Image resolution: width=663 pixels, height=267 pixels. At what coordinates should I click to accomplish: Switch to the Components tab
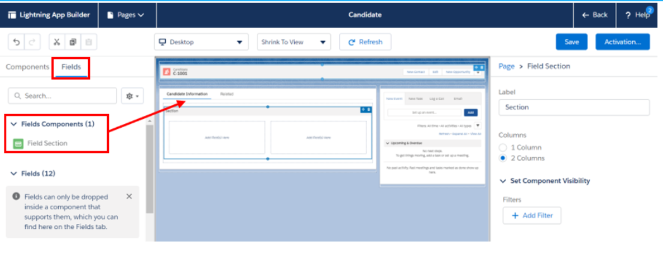tap(27, 67)
